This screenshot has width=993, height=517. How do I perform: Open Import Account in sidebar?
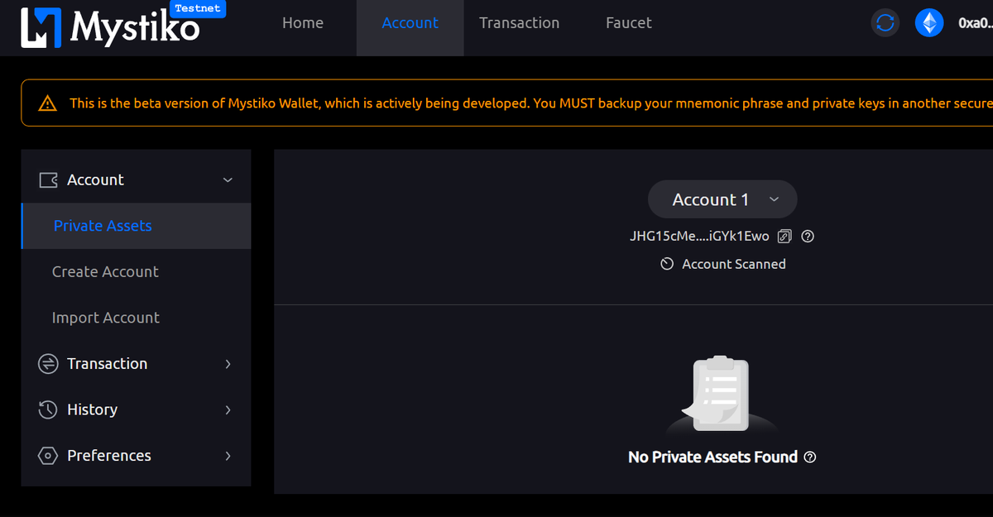coord(106,318)
